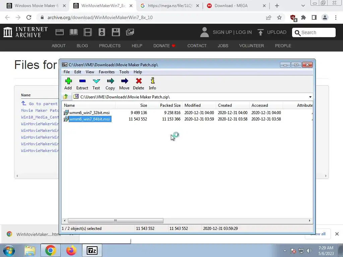Image resolution: width=343 pixels, height=257 pixels.
Task: Open the Tools menu in 7-Zip
Action: (x=124, y=72)
